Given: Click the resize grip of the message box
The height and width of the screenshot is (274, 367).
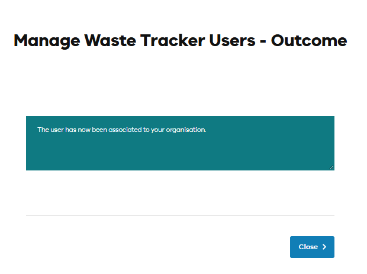Looking at the screenshot, I should coord(331,167).
